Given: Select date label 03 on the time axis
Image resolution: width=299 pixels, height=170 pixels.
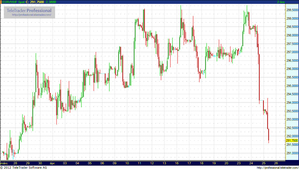Looking at the screenshot, I should (x=65, y=163).
